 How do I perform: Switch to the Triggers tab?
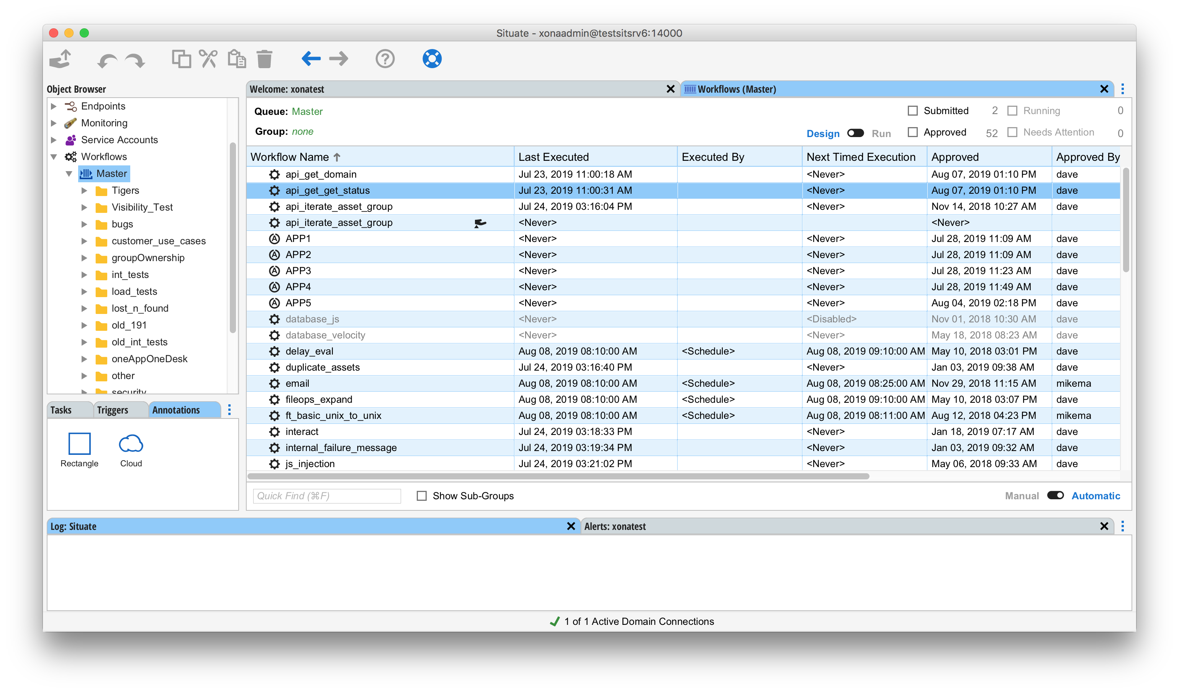tap(113, 410)
